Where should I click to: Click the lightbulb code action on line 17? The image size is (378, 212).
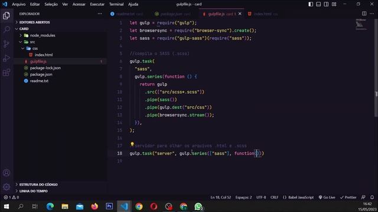click(132, 144)
